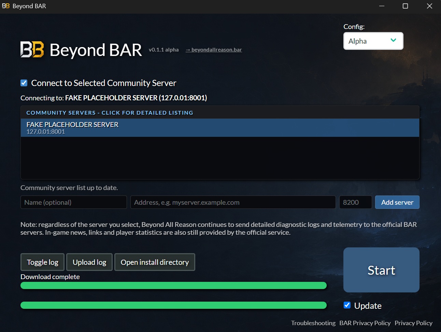Viewport: 441px width, 332px height.
Task: Close the Beyond BAR window
Action: coord(429,6)
